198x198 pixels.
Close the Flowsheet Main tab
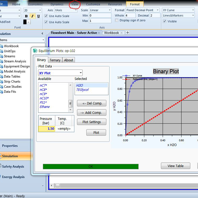[99, 33]
